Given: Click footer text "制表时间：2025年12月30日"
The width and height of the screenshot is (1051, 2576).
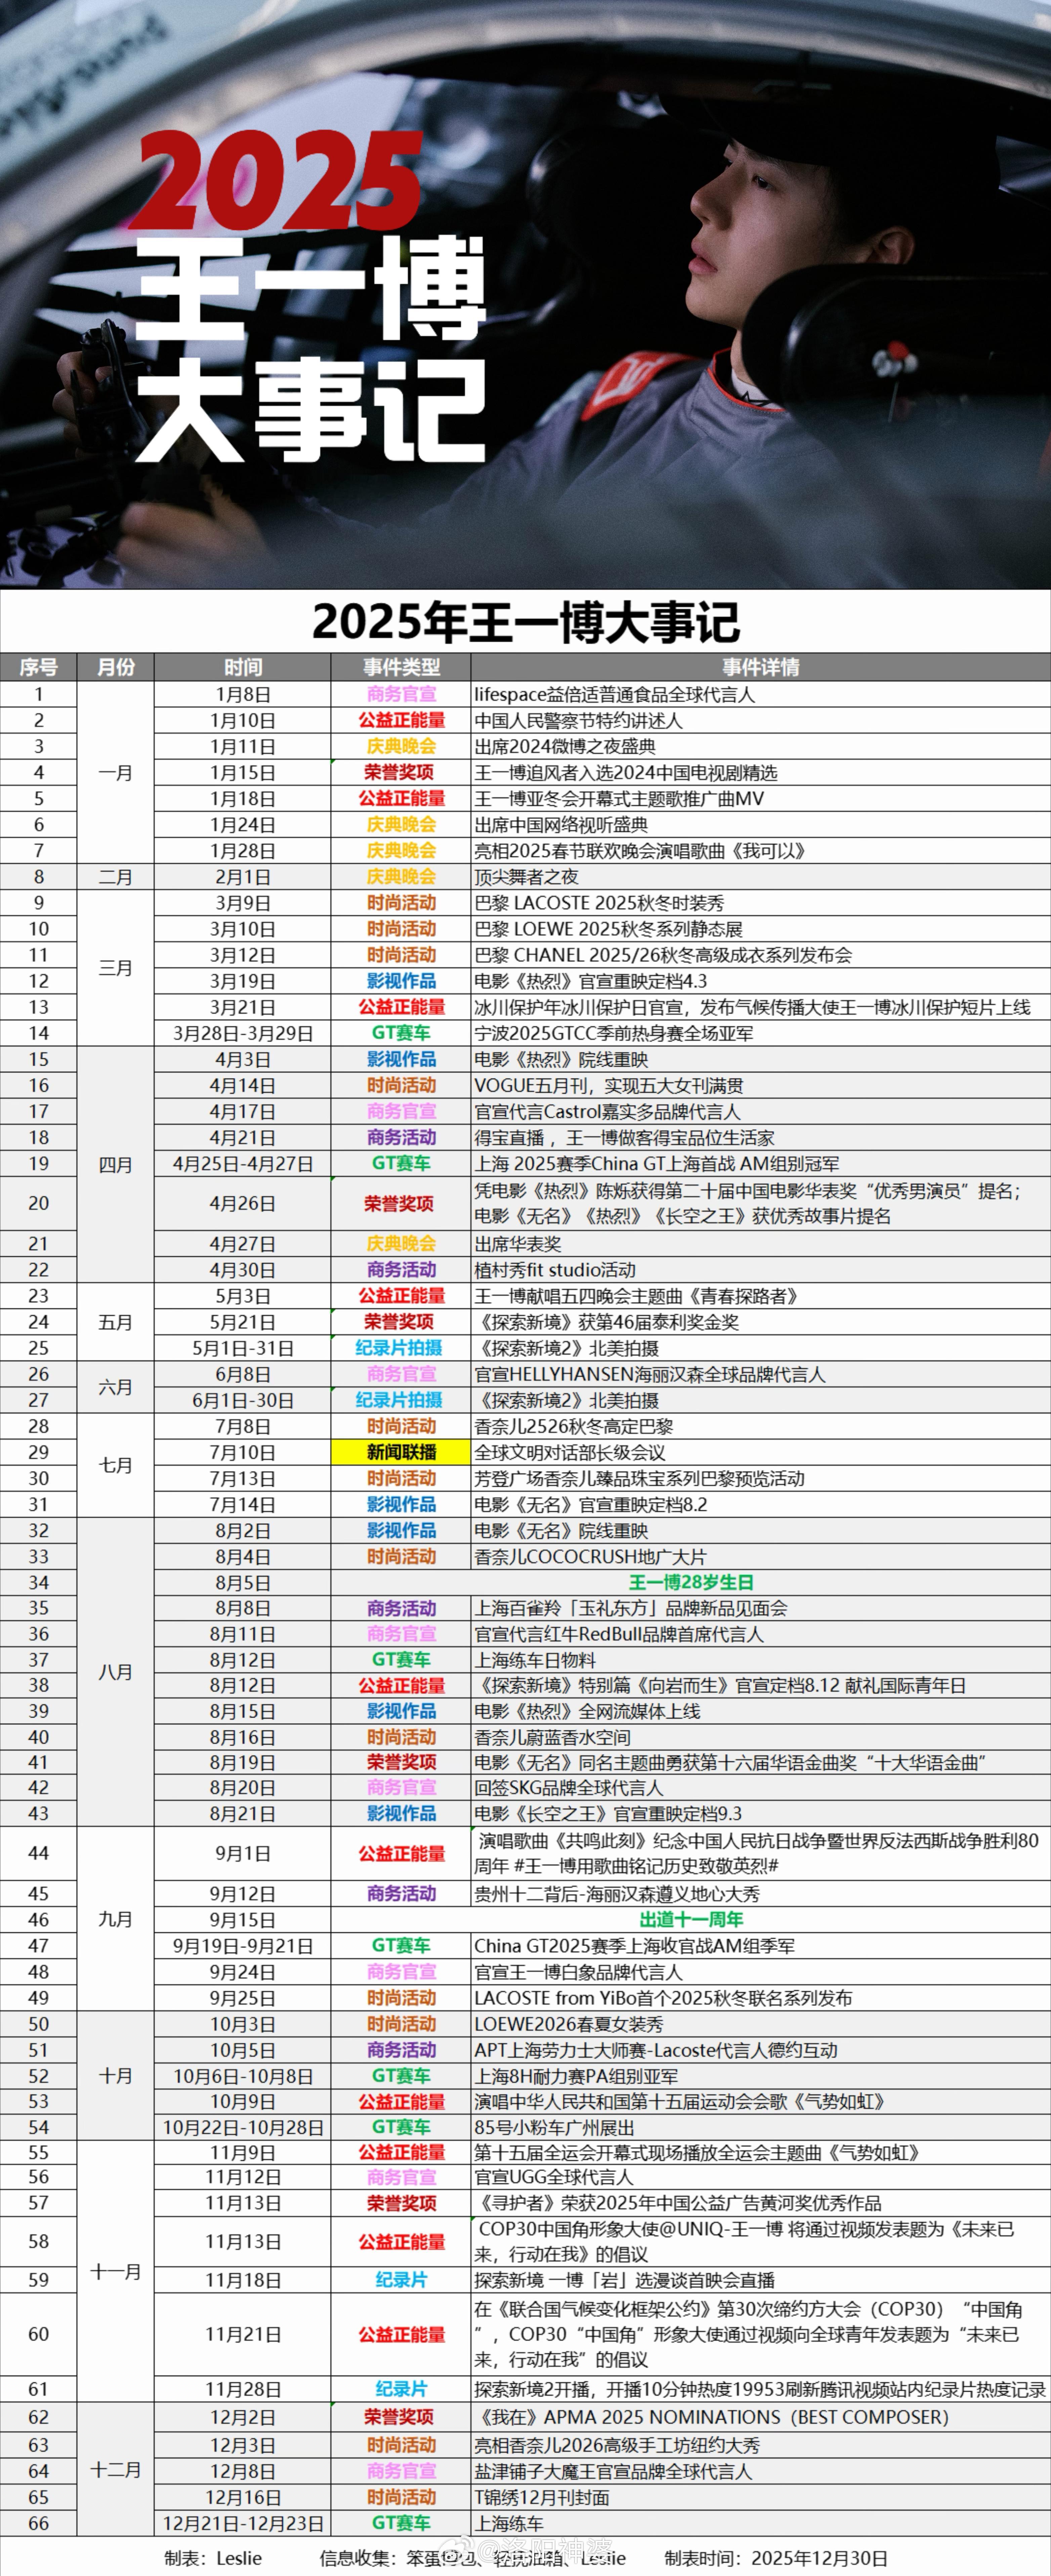Looking at the screenshot, I should click(x=776, y=2558).
